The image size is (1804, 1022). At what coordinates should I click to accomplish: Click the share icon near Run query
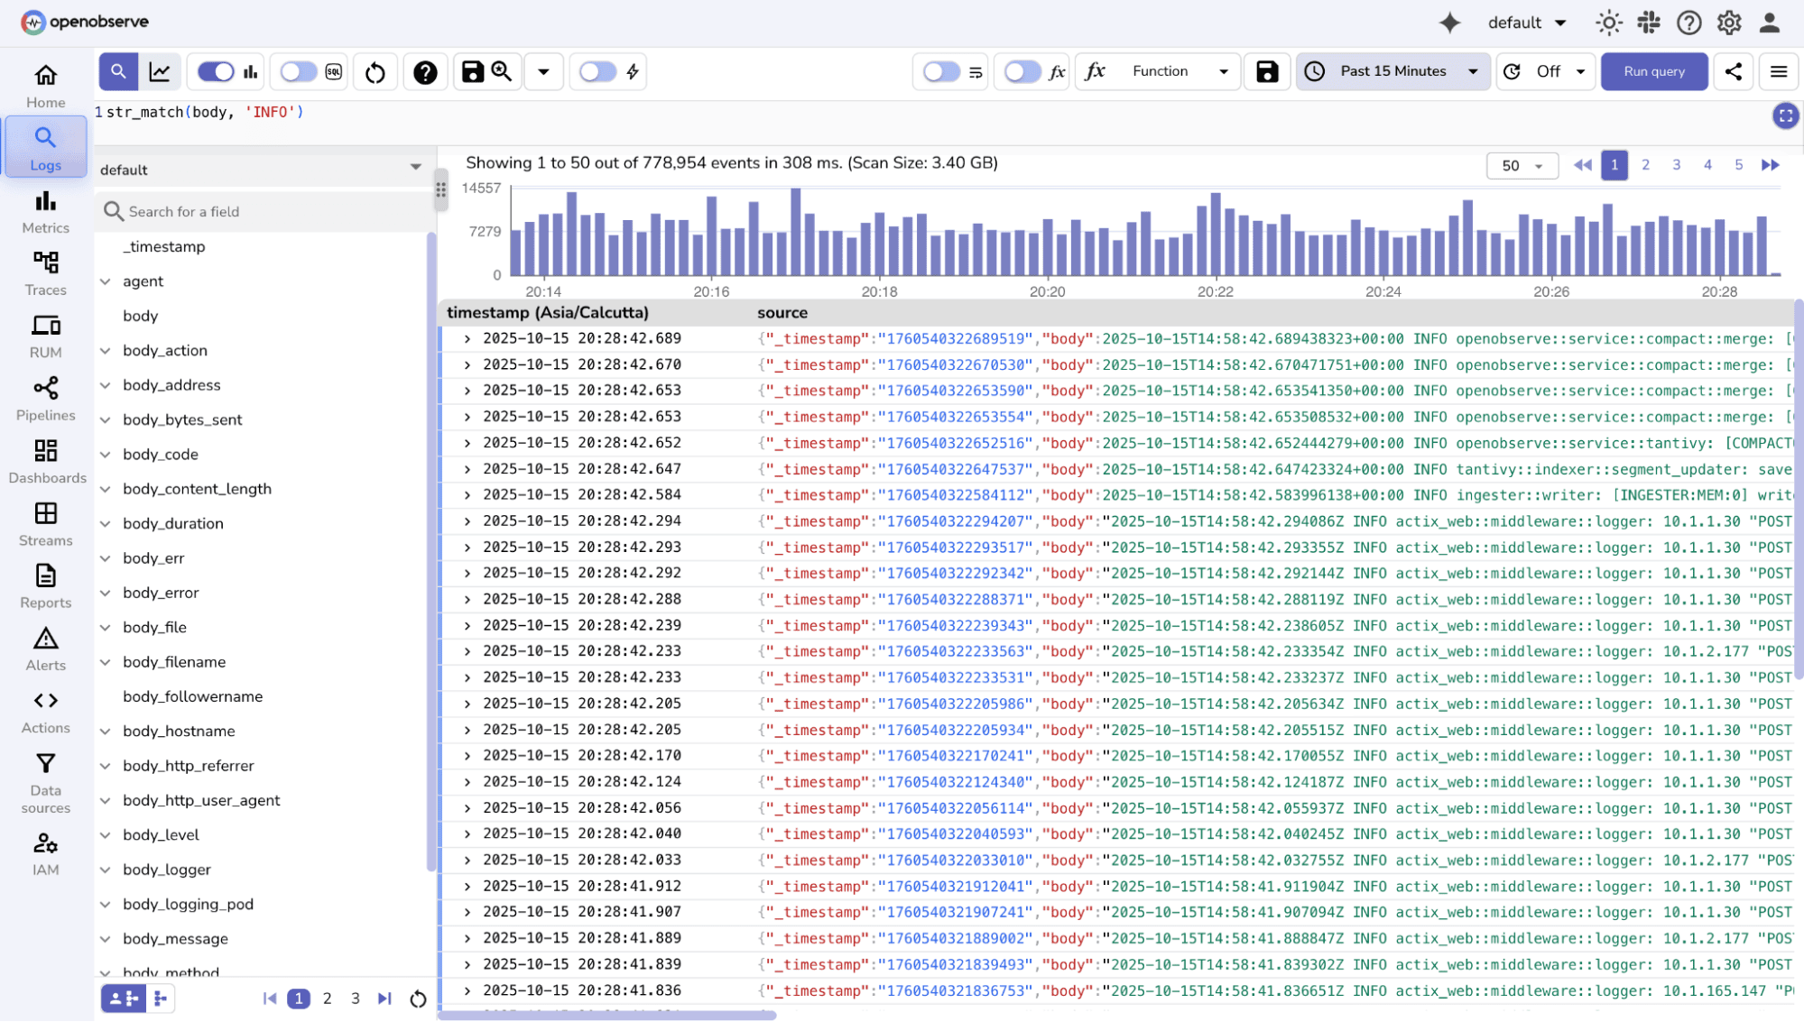pyautogui.click(x=1733, y=71)
